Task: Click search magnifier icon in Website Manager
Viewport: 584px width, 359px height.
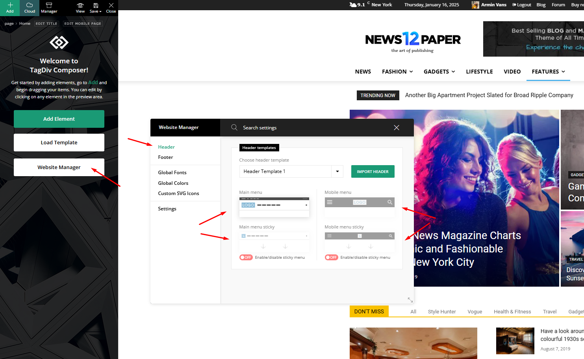Action: 234,127
